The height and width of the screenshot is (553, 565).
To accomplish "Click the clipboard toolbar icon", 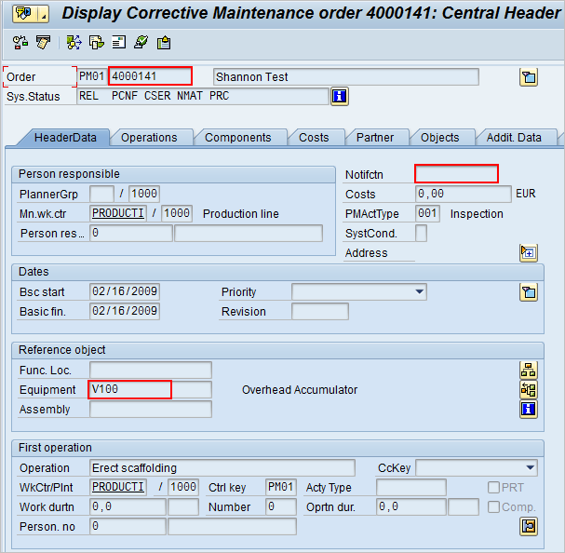I will pos(164,43).
